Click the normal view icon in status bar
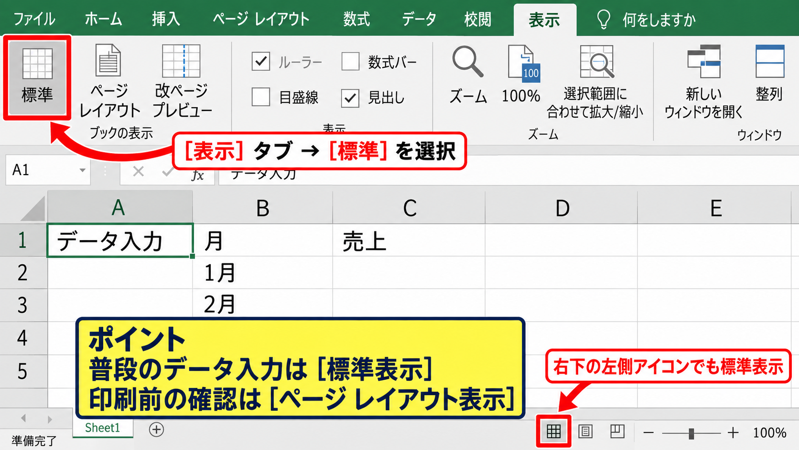799x450 pixels. (x=553, y=432)
